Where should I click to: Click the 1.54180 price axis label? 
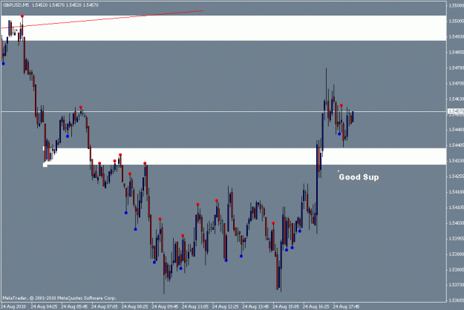click(x=456, y=192)
